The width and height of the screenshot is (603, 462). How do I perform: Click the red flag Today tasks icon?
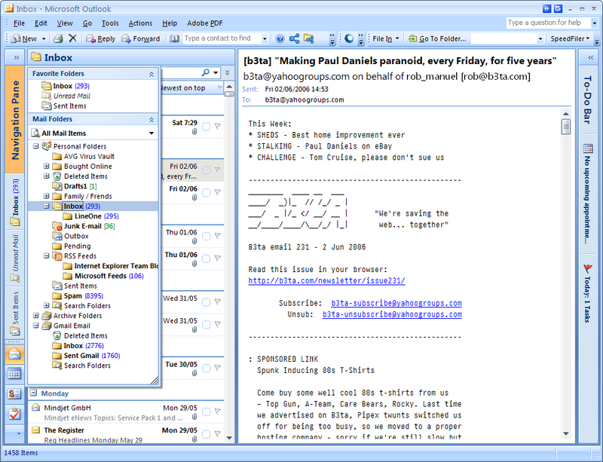[588, 268]
